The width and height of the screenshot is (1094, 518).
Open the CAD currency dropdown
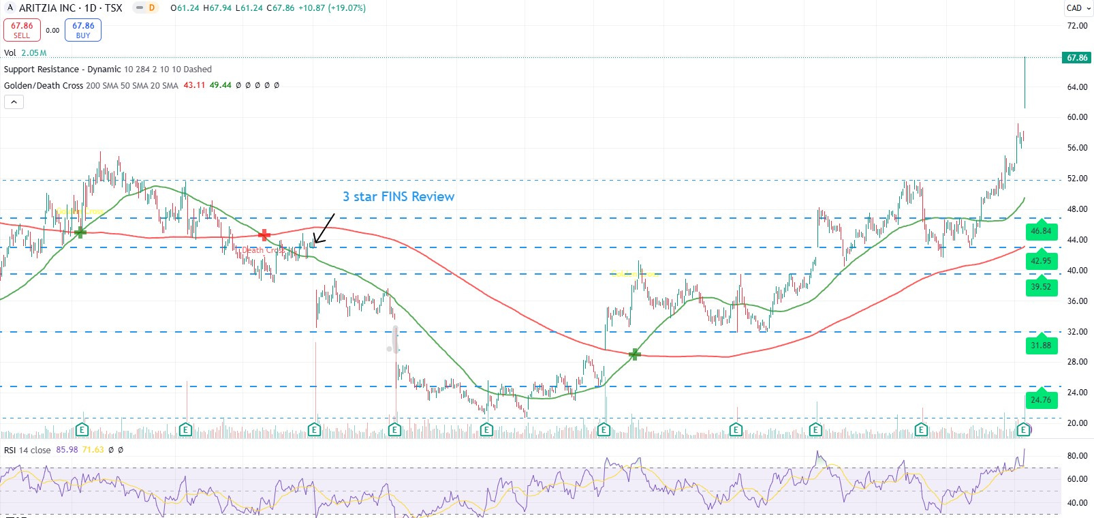tap(1078, 8)
